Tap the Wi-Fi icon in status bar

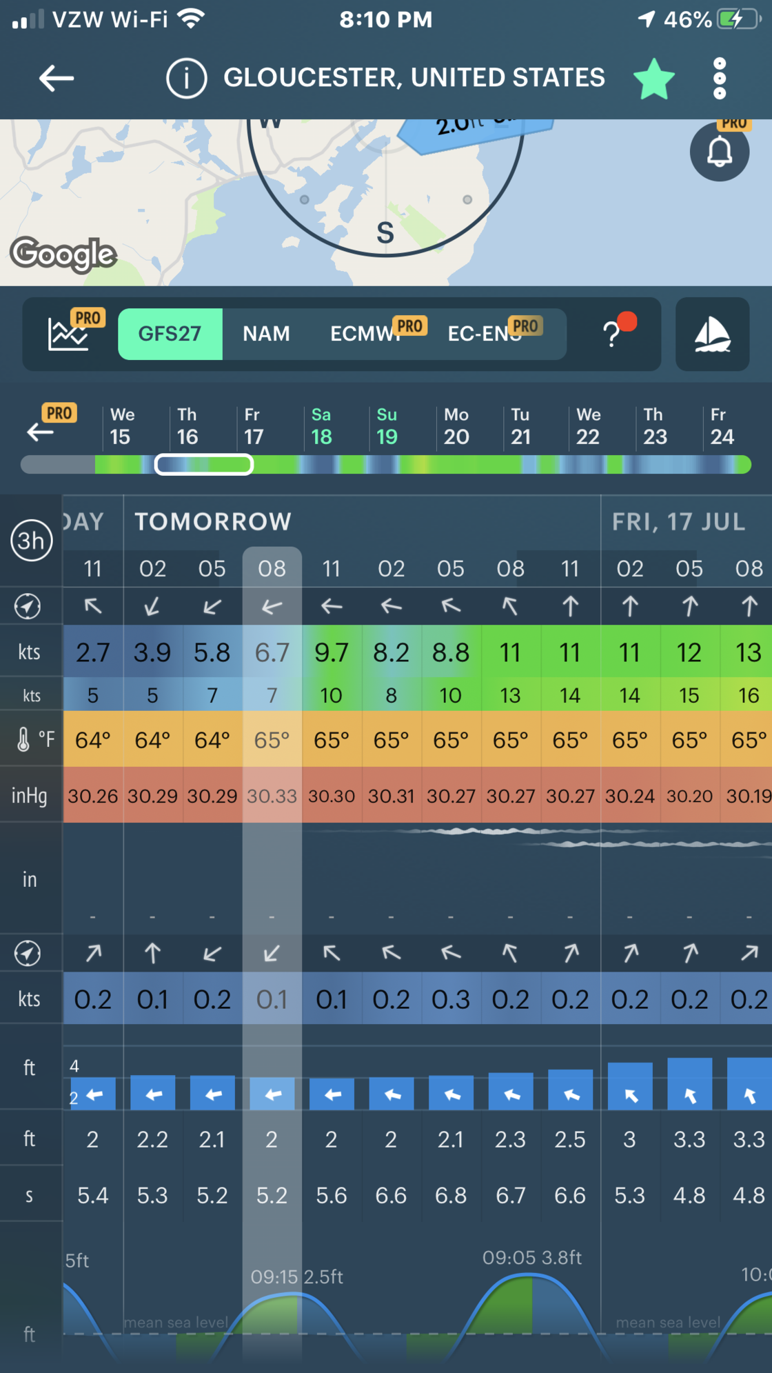coord(191,19)
